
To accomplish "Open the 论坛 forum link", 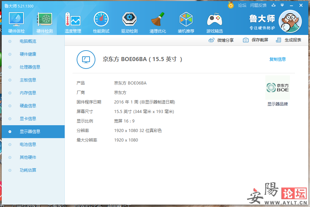I will 242,5.
